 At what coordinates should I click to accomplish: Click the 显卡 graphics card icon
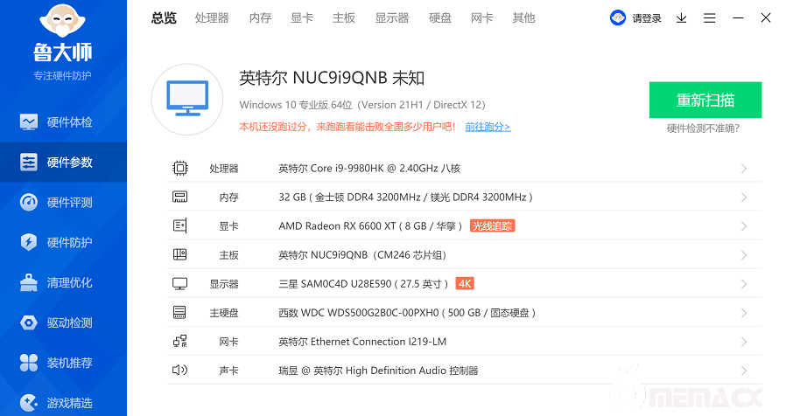[x=180, y=225]
